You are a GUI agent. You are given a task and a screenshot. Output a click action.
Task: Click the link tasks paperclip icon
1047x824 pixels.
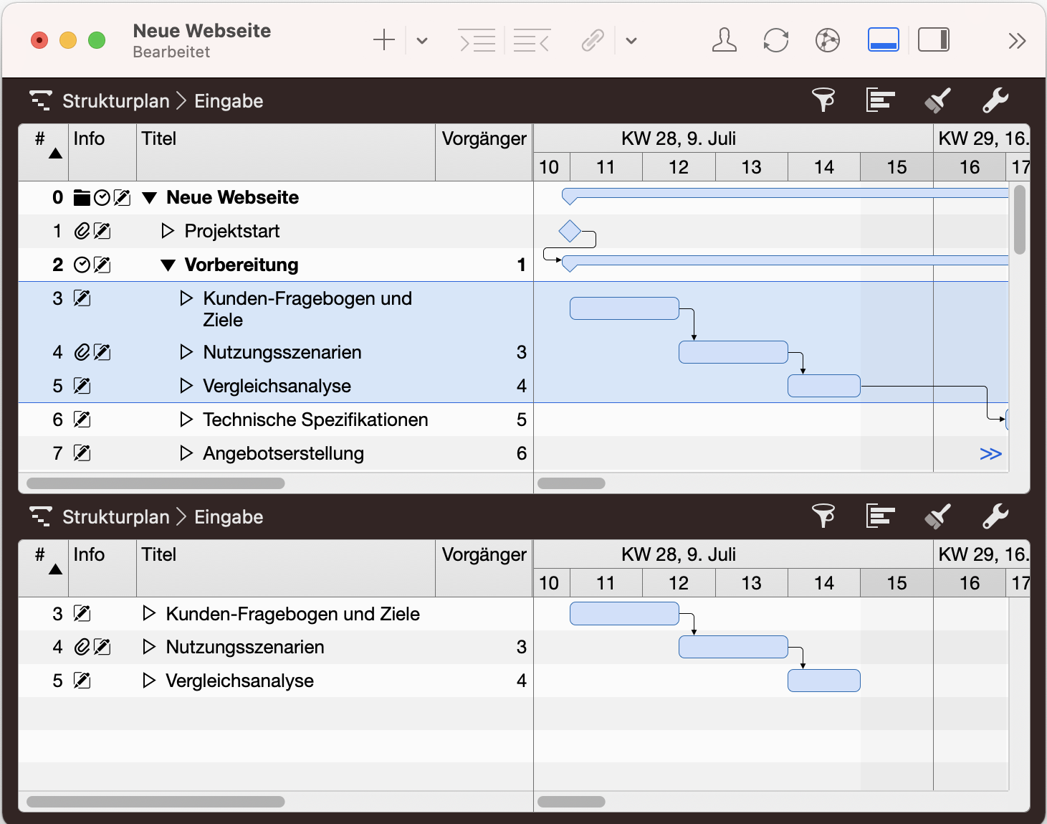(x=593, y=41)
